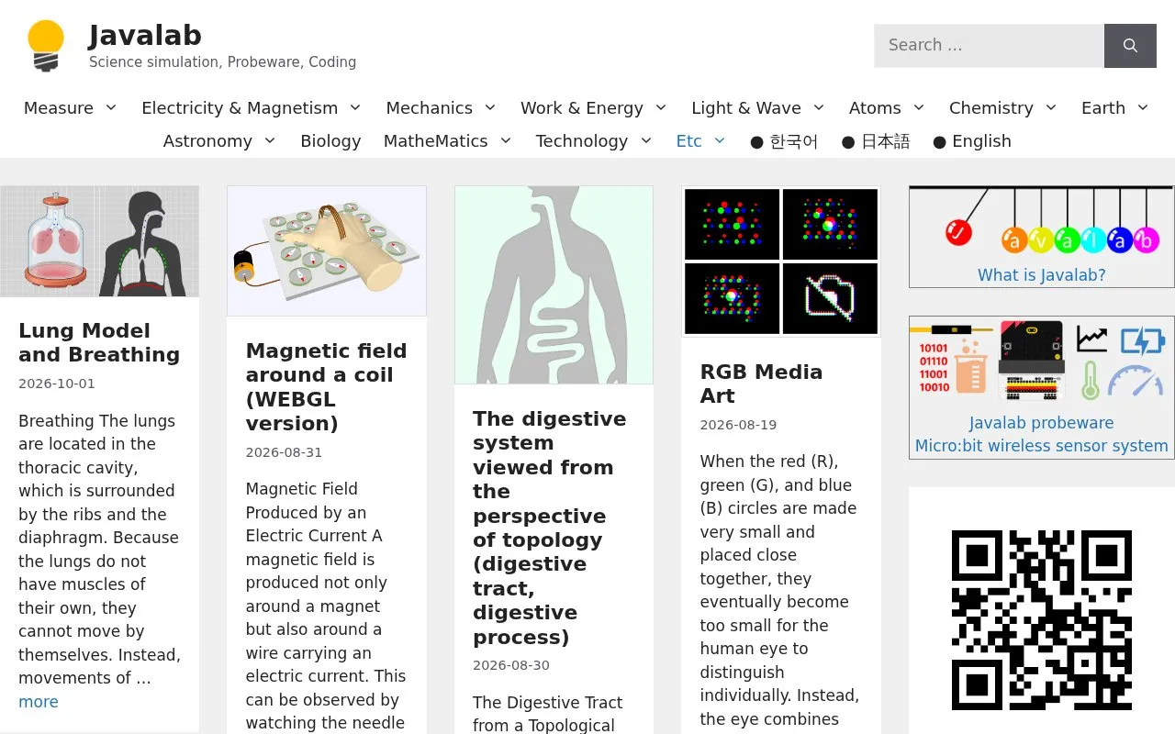Open the RGB Media Art thumbnail
The width and height of the screenshot is (1175, 734).
(781, 261)
